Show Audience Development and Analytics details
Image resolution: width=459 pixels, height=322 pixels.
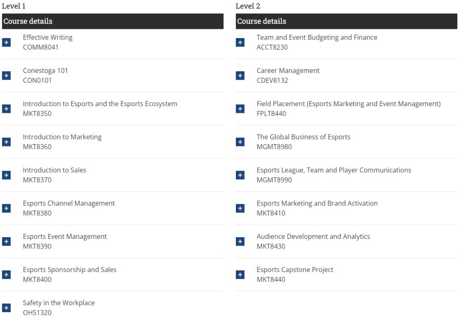[240, 241]
